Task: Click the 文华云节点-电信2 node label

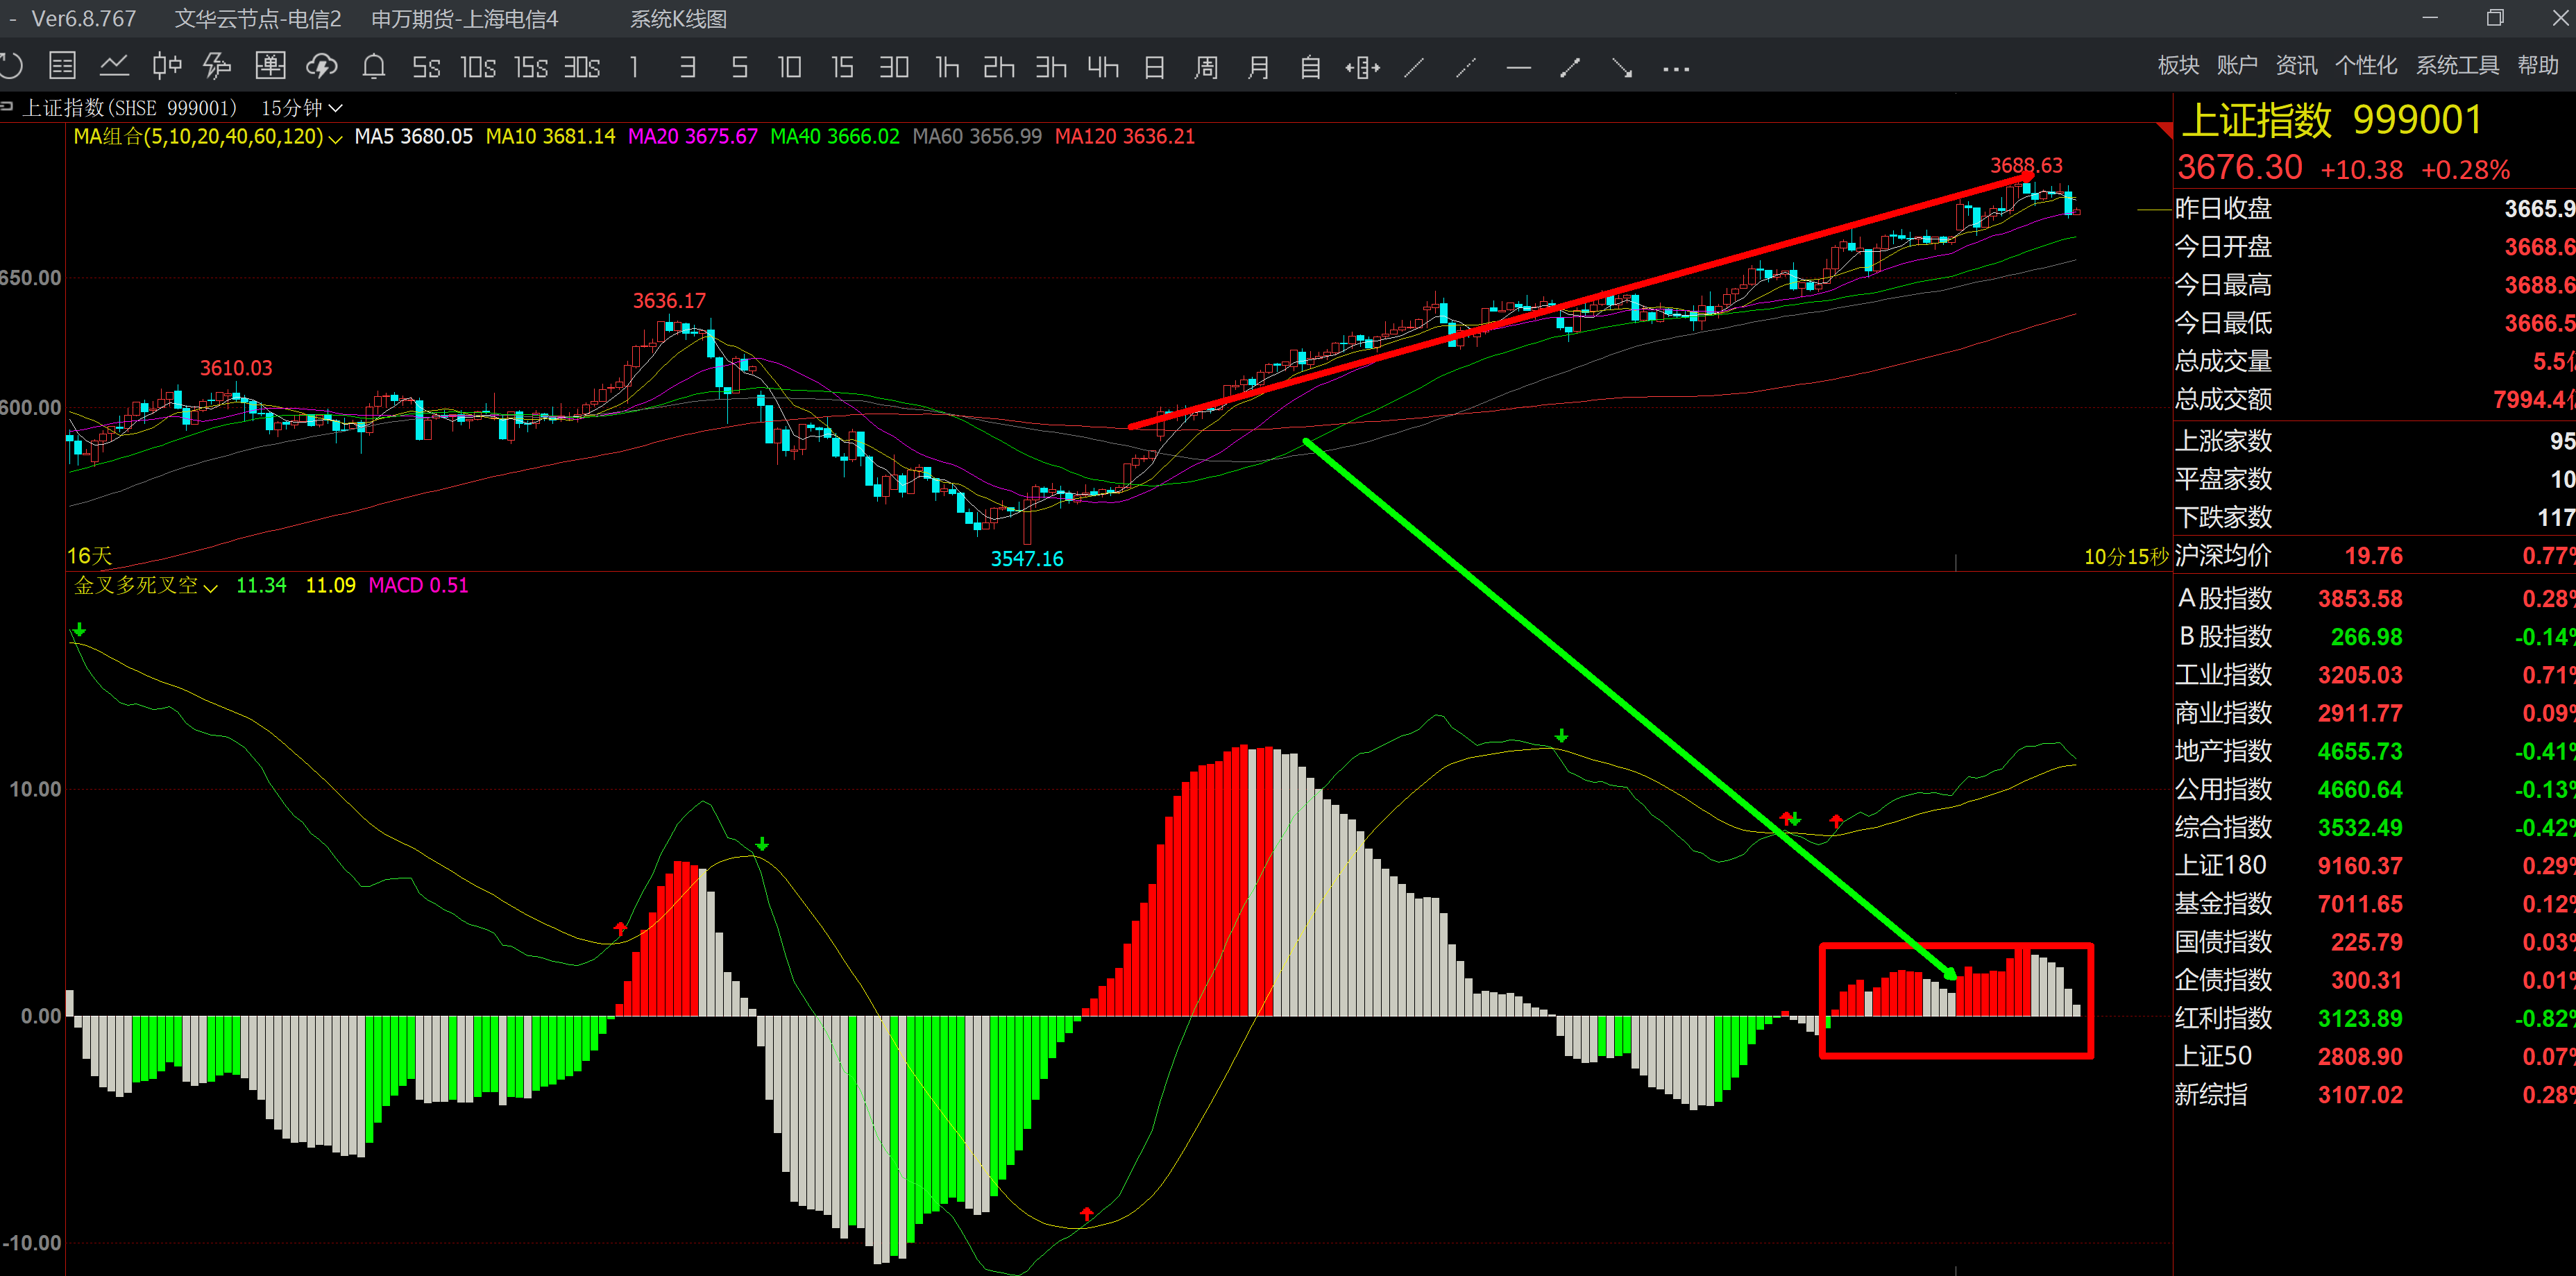Action: pos(258,19)
